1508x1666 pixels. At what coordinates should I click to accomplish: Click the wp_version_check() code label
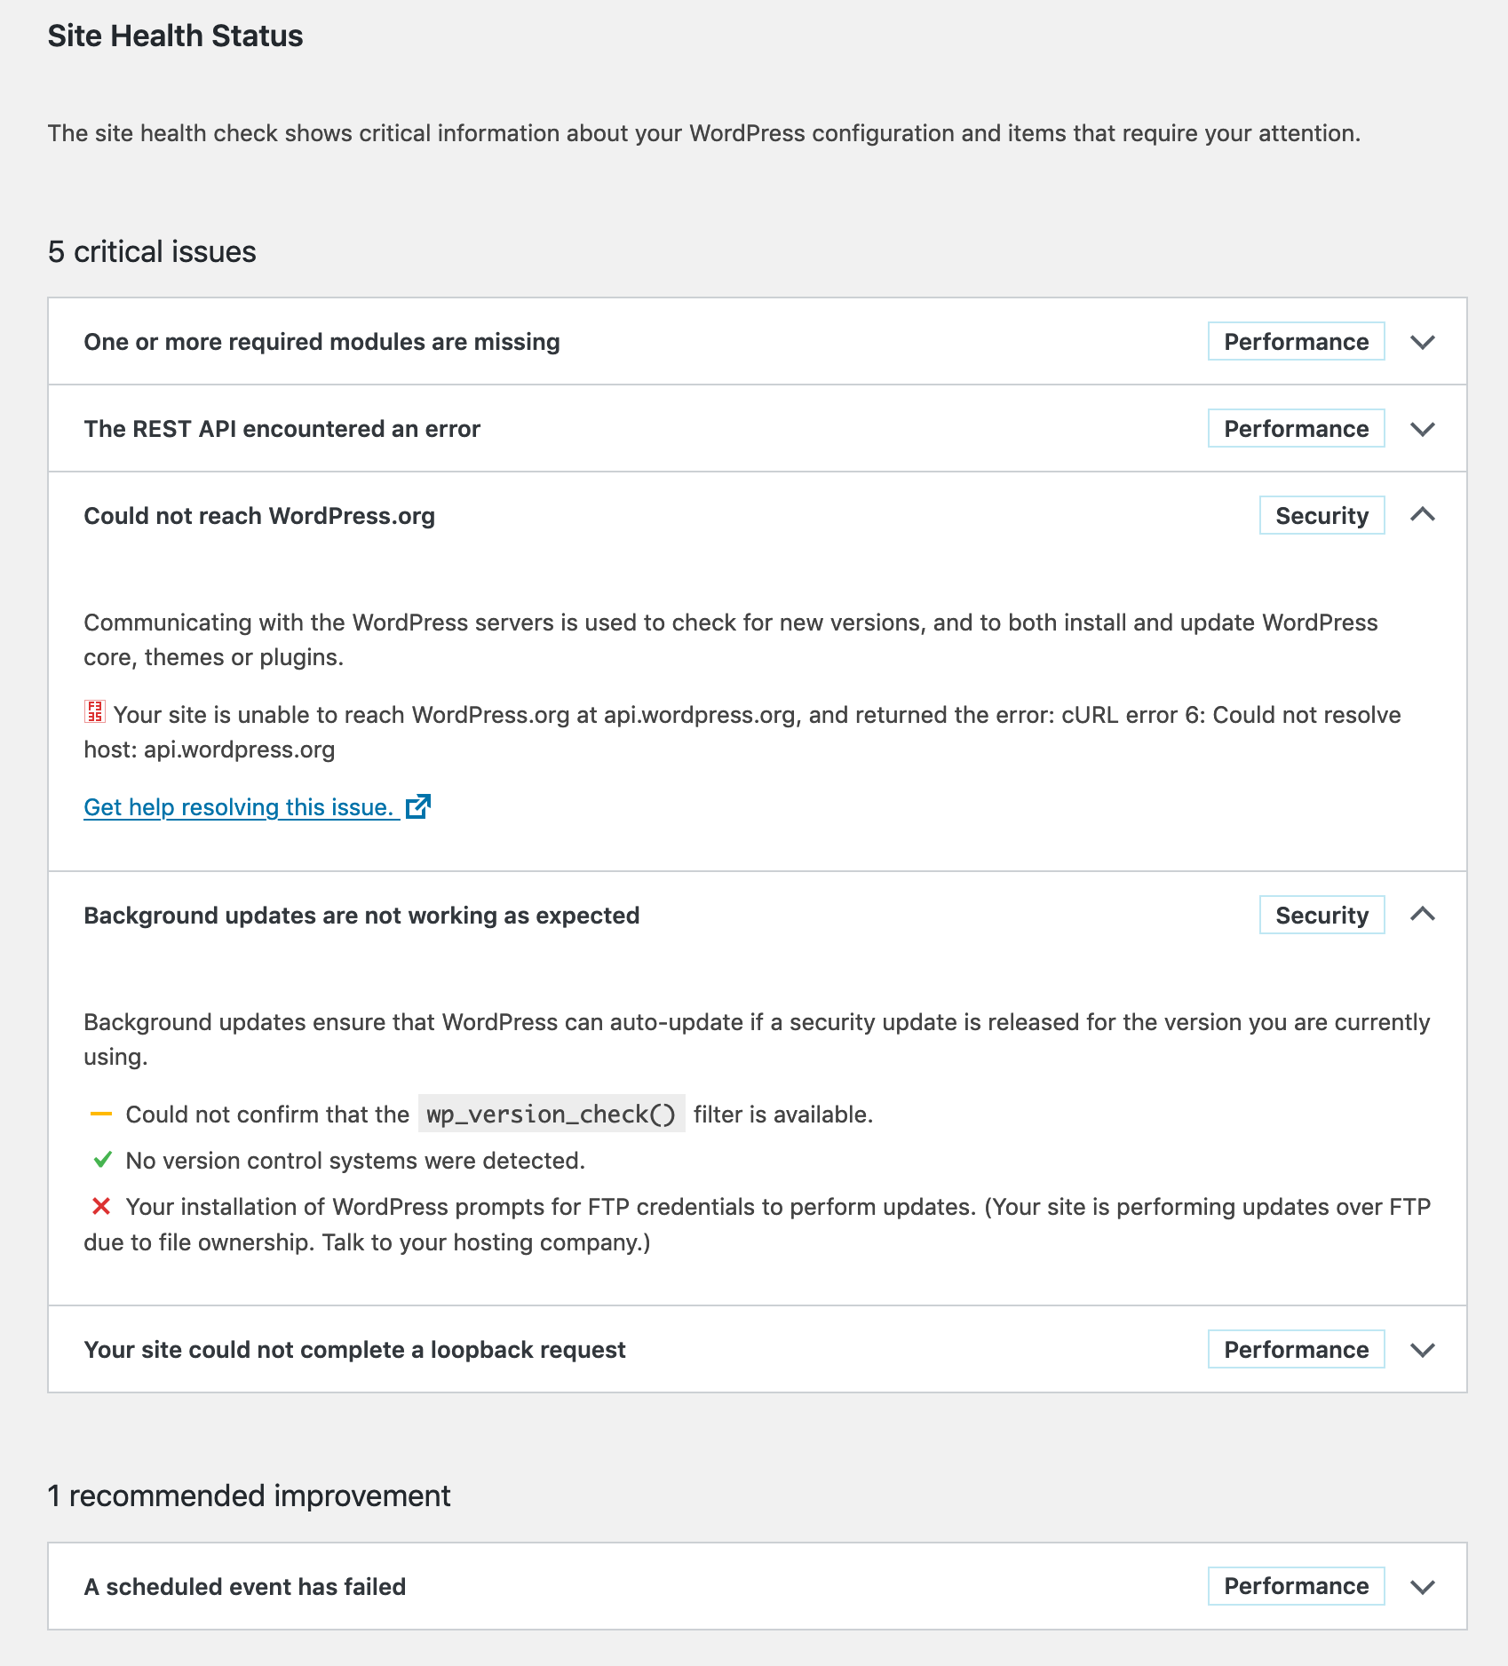coord(552,1115)
